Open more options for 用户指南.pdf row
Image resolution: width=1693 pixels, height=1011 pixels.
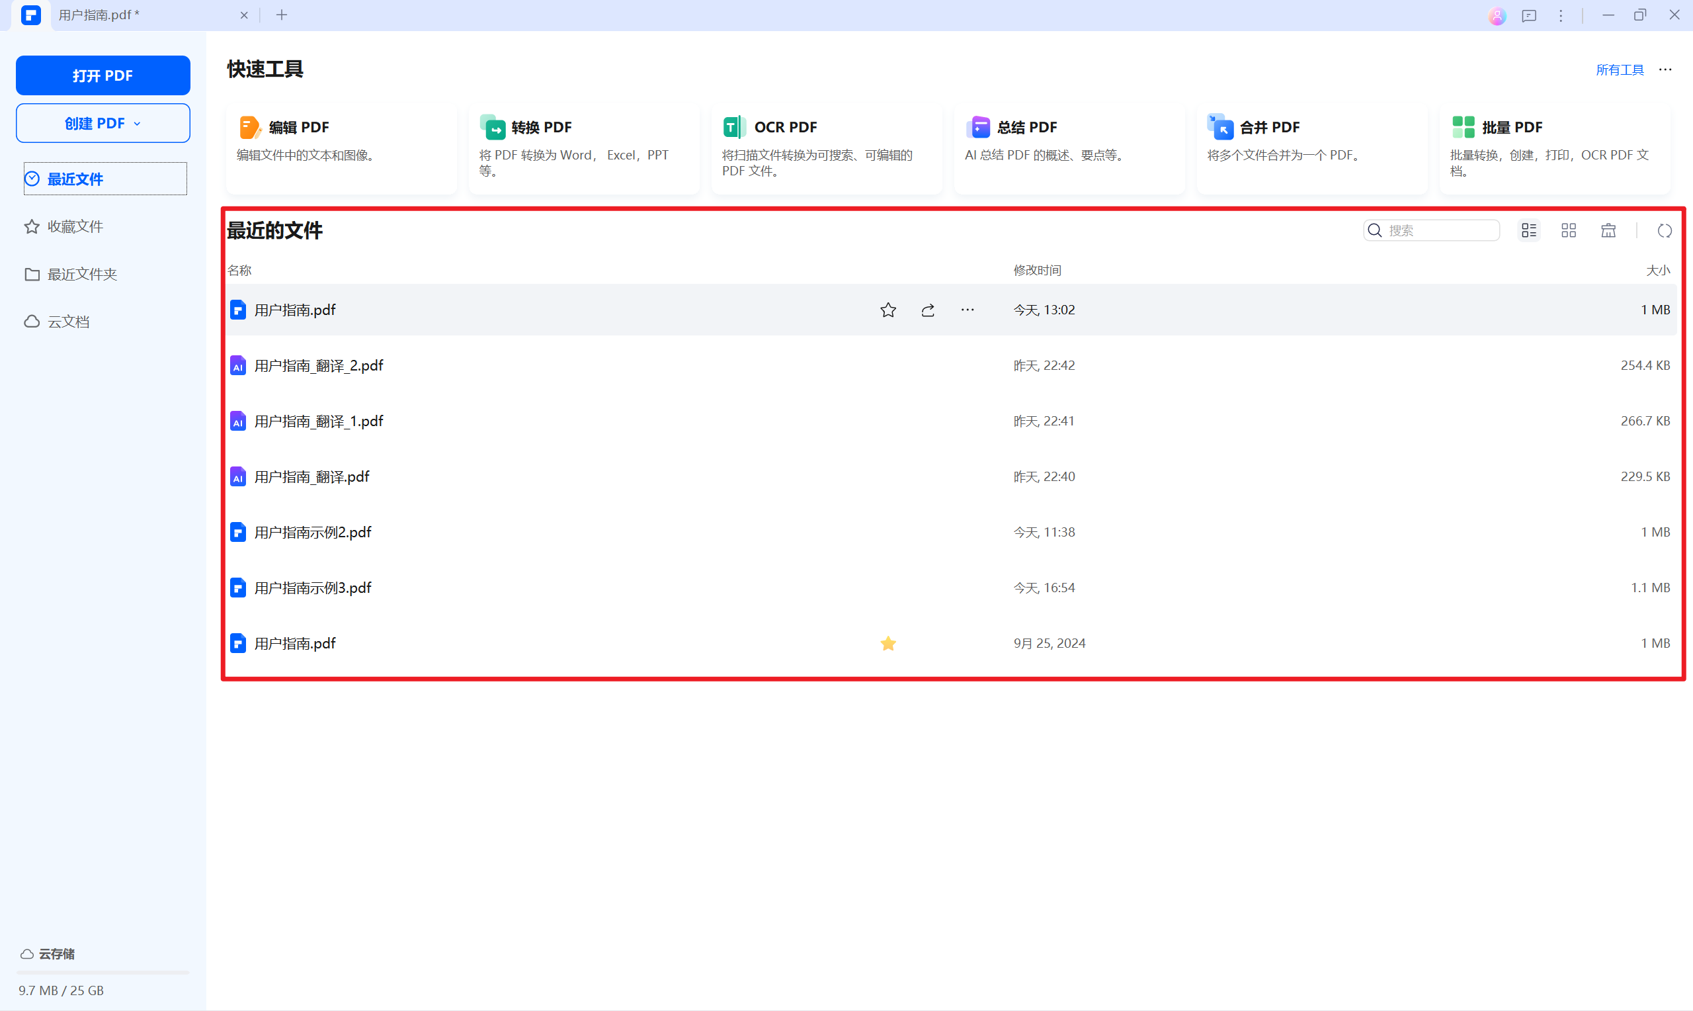click(968, 311)
